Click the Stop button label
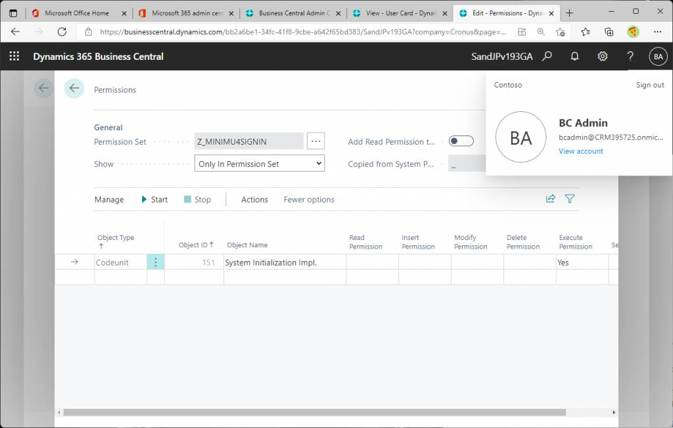 (202, 200)
